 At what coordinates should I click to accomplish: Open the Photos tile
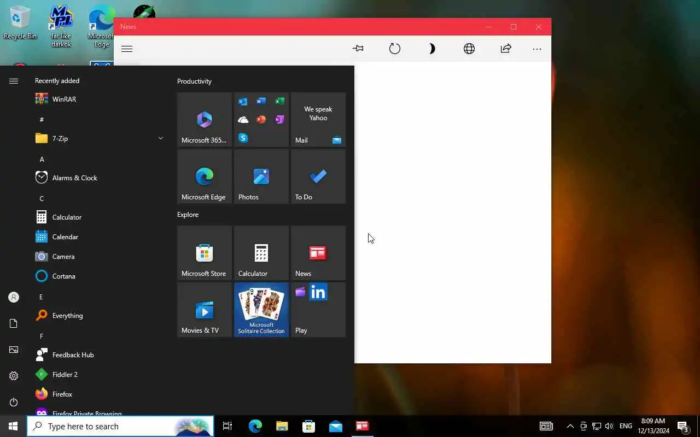coord(261,176)
